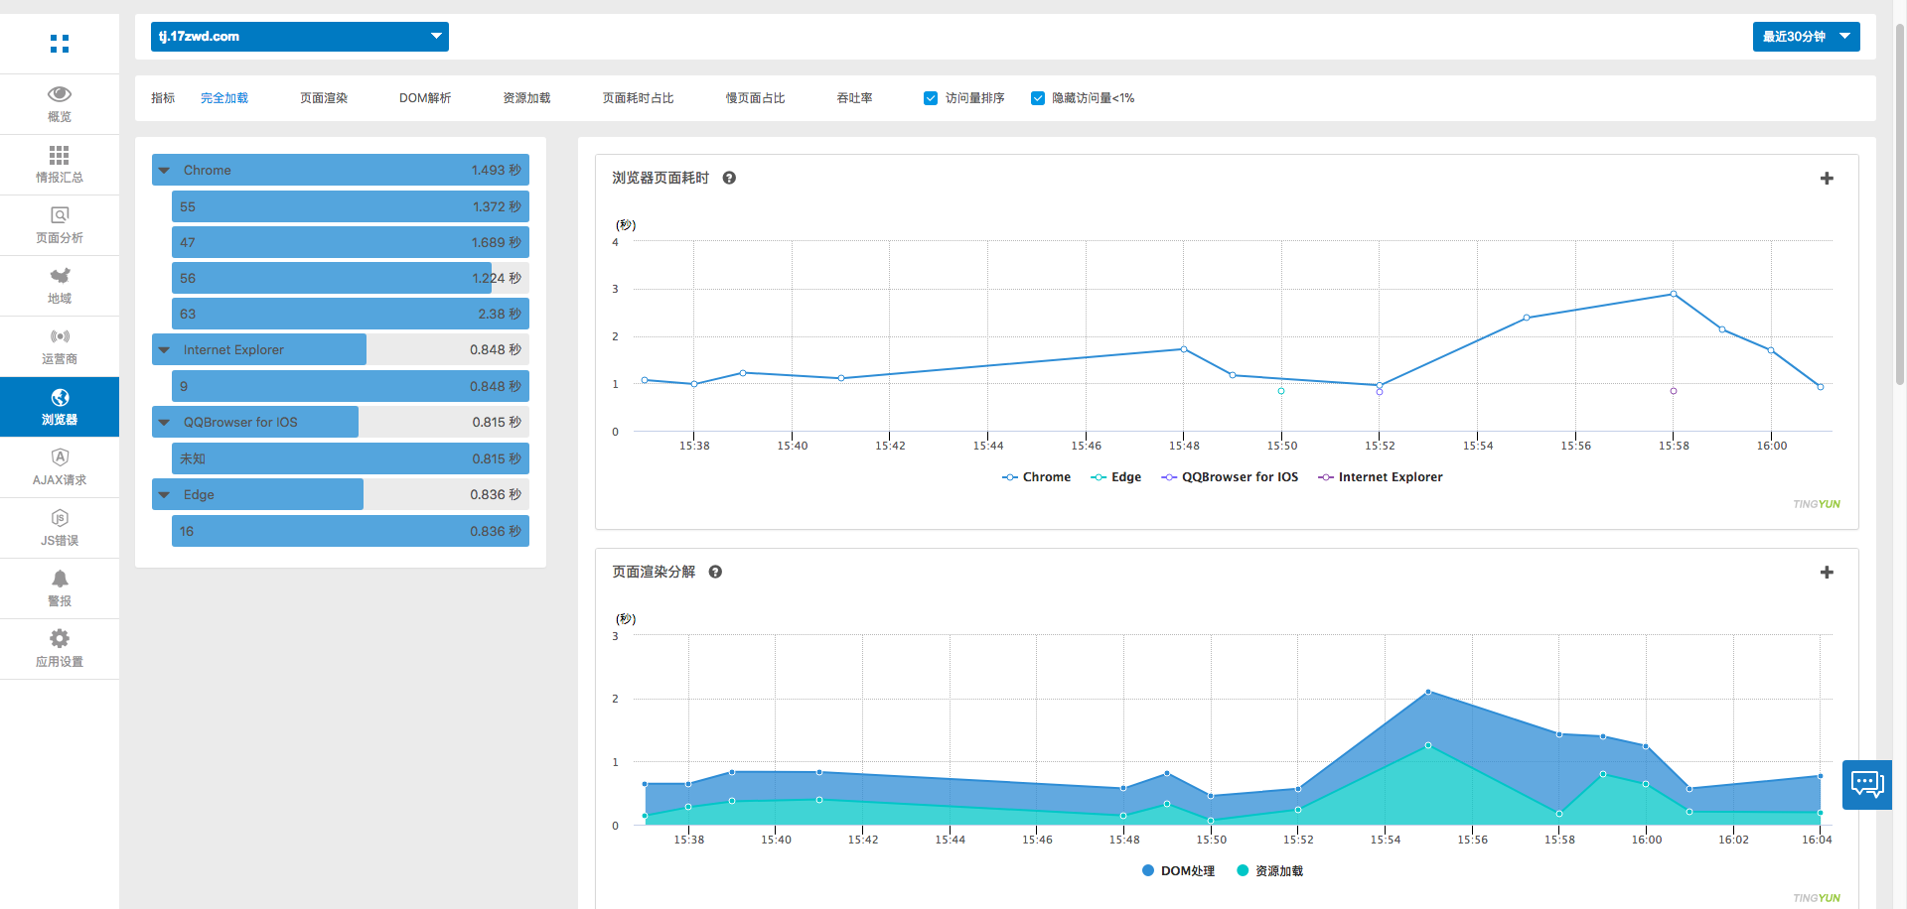Open the 最近30分钟 time range dropdown
Image resolution: width=1907 pixels, height=909 pixels.
(x=1806, y=37)
